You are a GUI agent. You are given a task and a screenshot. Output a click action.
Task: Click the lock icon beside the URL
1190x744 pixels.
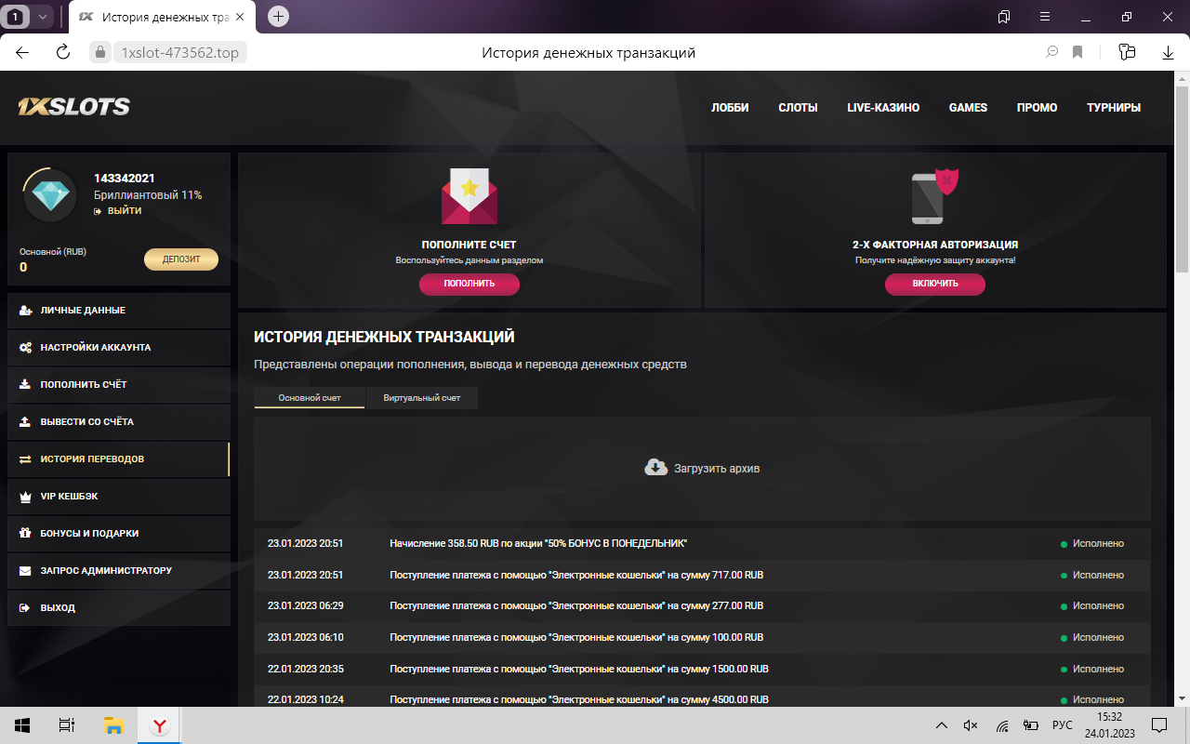(x=100, y=53)
